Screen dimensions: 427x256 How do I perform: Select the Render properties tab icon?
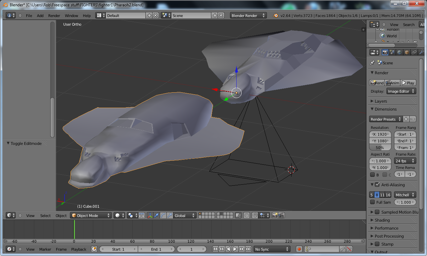click(385, 52)
